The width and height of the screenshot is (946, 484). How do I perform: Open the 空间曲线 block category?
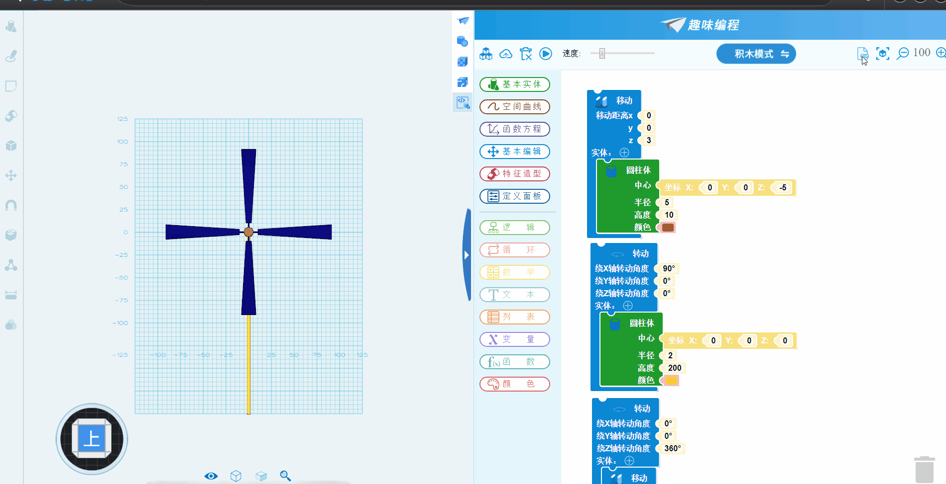pyautogui.click(x=515, y=107)
